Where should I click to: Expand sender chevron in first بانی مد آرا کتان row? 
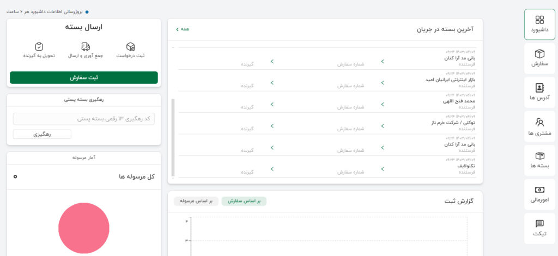click(383, 62)
